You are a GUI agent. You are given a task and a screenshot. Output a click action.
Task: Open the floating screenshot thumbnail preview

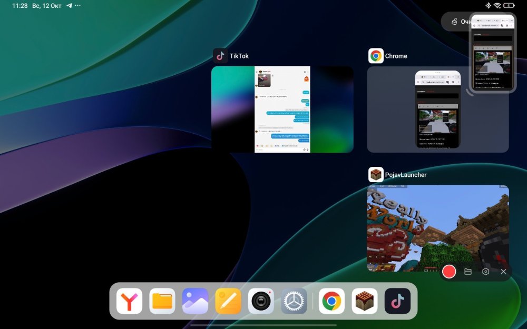tap(493, 52)
